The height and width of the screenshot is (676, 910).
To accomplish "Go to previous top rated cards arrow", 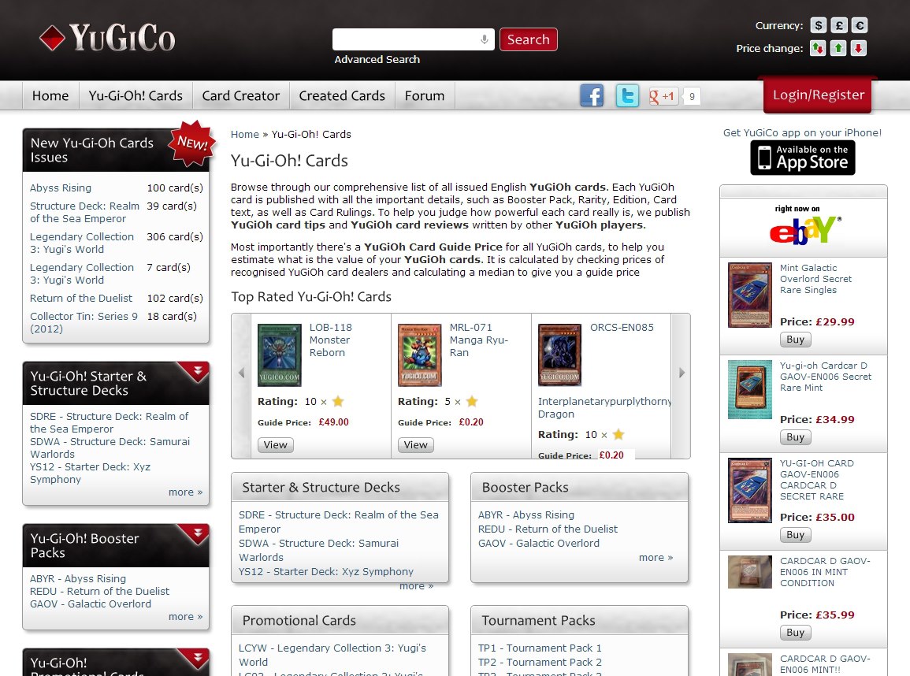I will pos(241,373).
